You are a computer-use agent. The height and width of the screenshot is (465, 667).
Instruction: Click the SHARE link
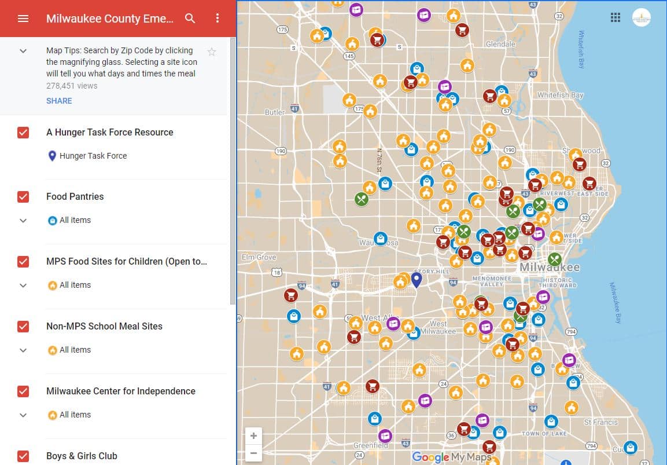click(x=59, y=101)
